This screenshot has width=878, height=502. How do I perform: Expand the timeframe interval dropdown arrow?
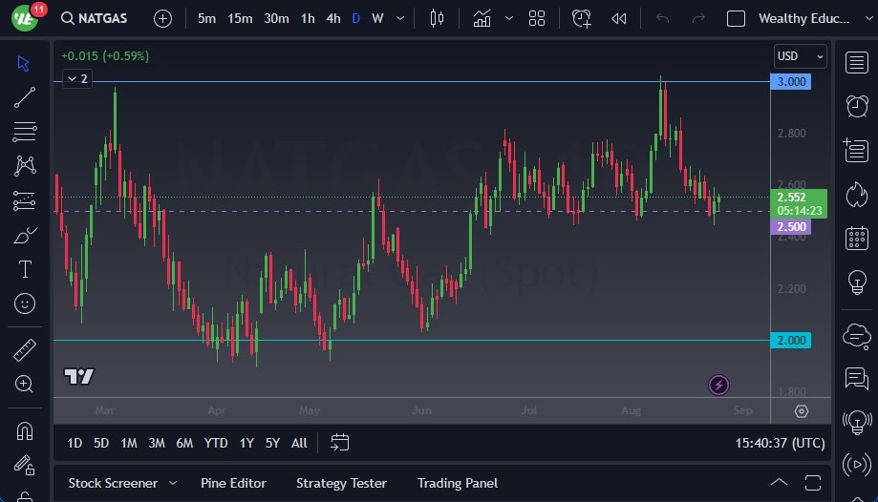[x=400, y=18]
